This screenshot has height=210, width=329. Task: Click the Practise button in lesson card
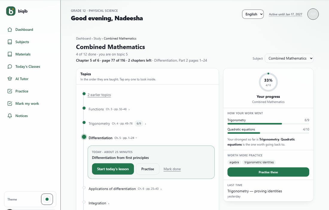(148, 169)
